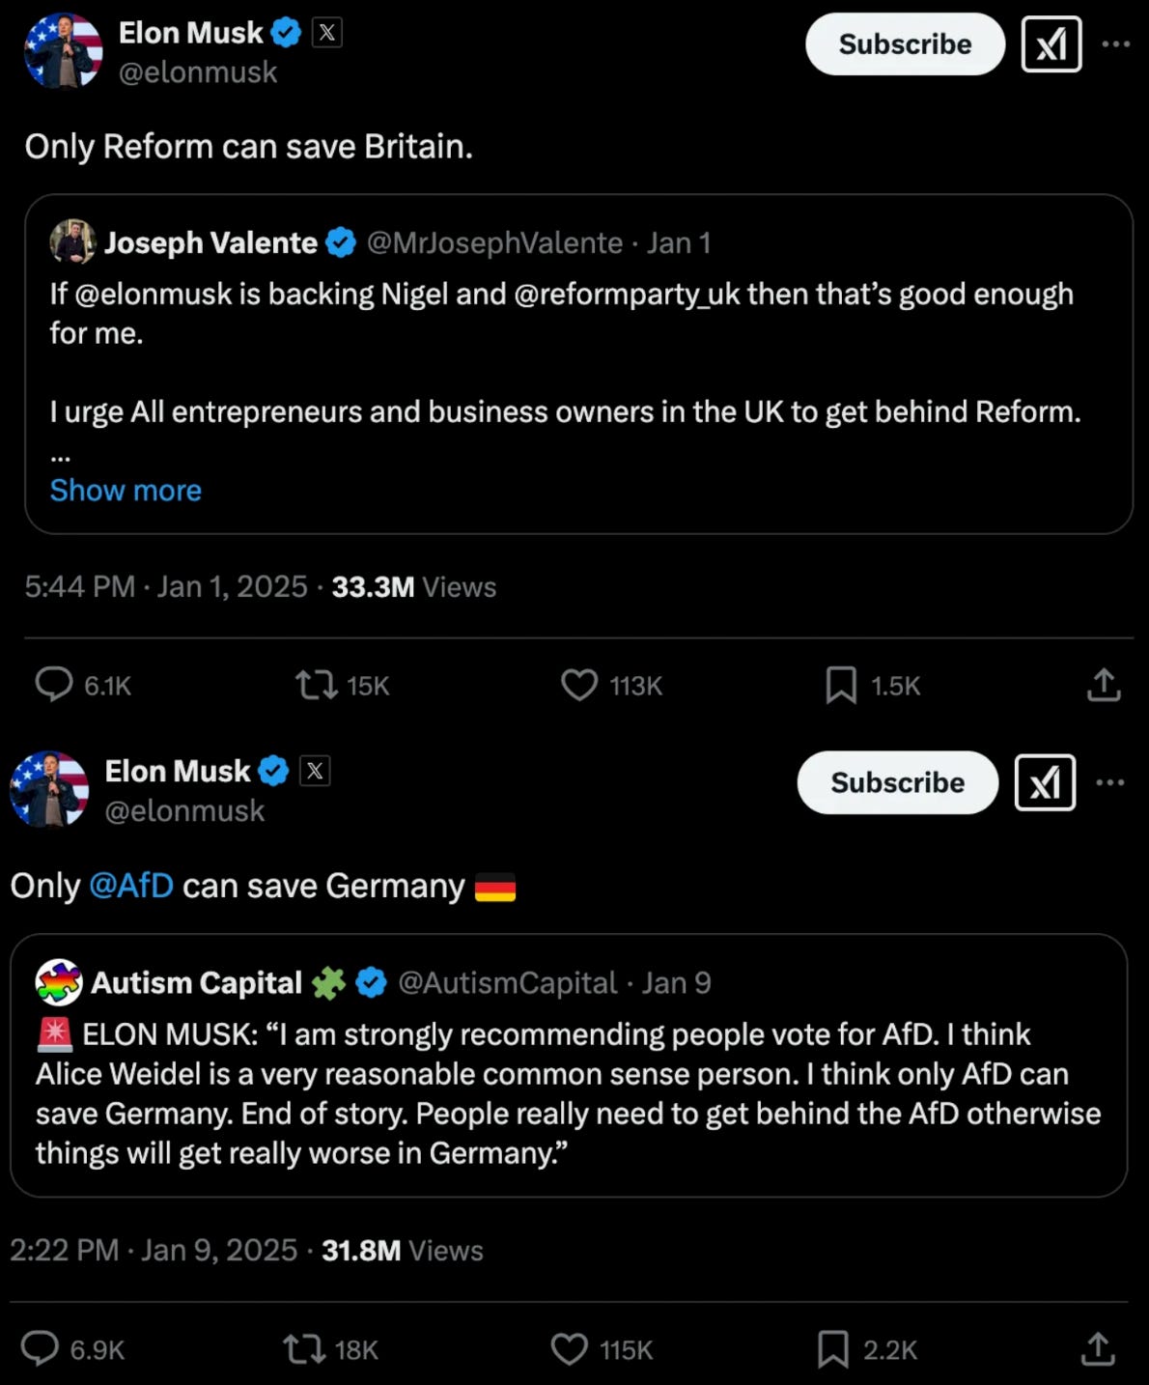Image resolution: width=1149 pixels, height=1385 pixels.
Task: Open Grok icon on second post
Action: [x=1045, y=782]
